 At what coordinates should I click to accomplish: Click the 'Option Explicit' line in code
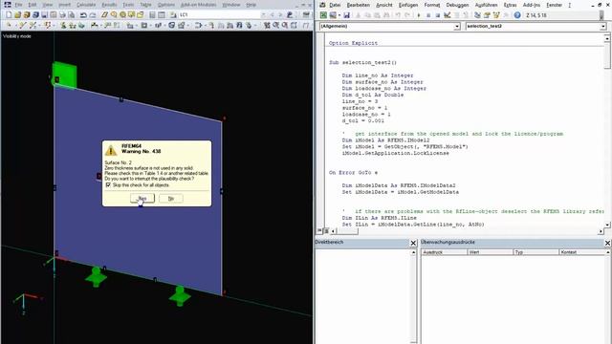(x=353, y=43)
